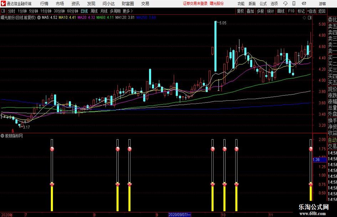Click the 统计 statistics toolbar button
The width and height of the screenshot is (337, 217).
pyautogui.click(x=270, y=11)
